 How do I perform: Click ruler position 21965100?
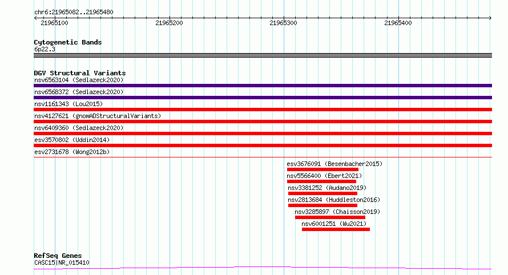click(54, 23)
